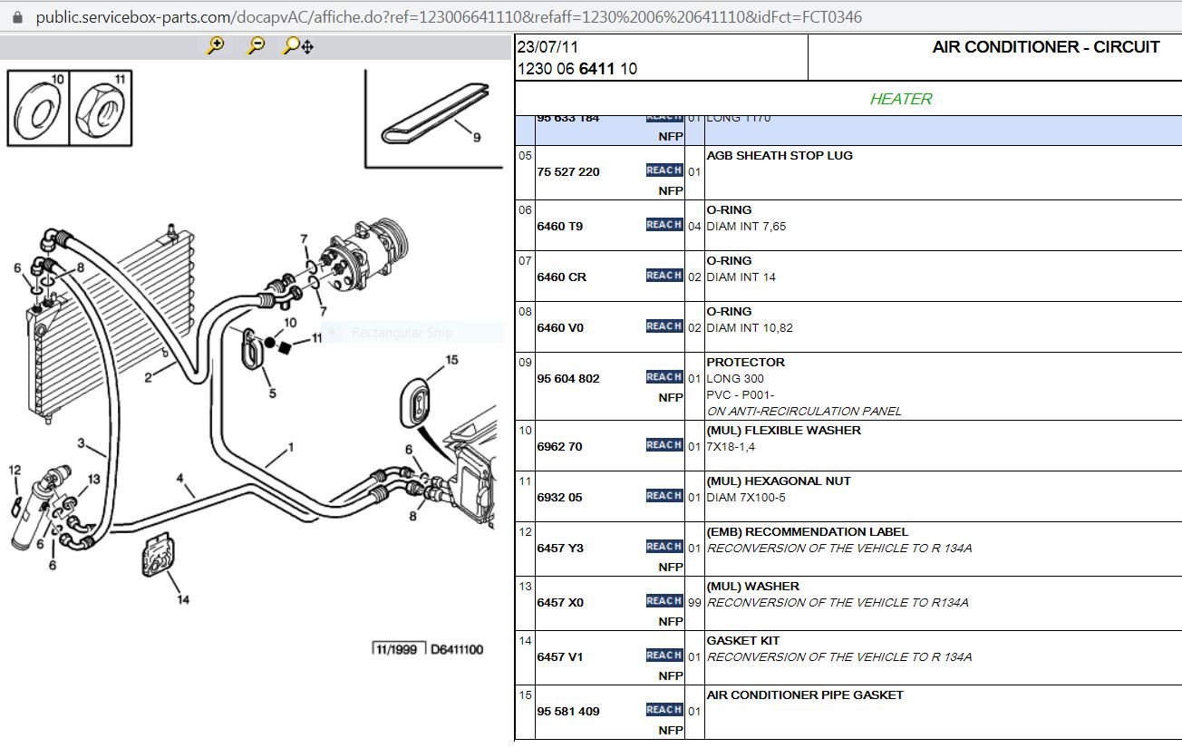Zoom out of the parts diagram
Image resolution: width=1182 pixels, height=748 pixels.
coord(257,45)
